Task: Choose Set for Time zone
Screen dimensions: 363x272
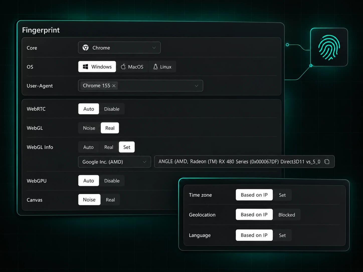Action: [282, 195]
